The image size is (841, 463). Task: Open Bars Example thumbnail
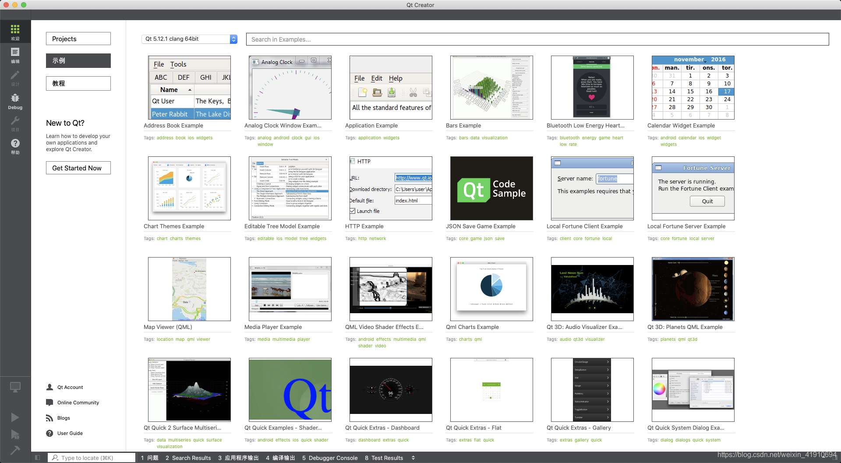click(491, 88)
